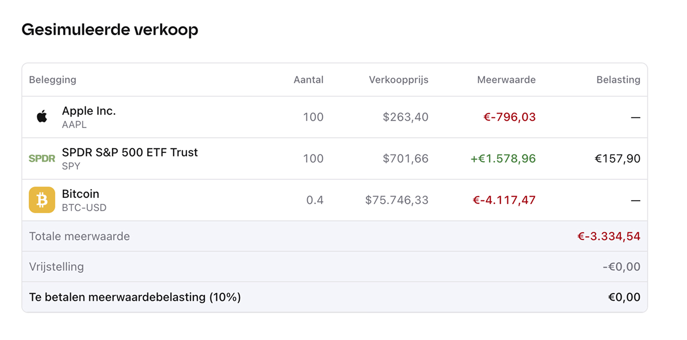This screenshot has height=340, width=687.
Task: Sort by the Meerwaarde column header
Action: [506, 80]
